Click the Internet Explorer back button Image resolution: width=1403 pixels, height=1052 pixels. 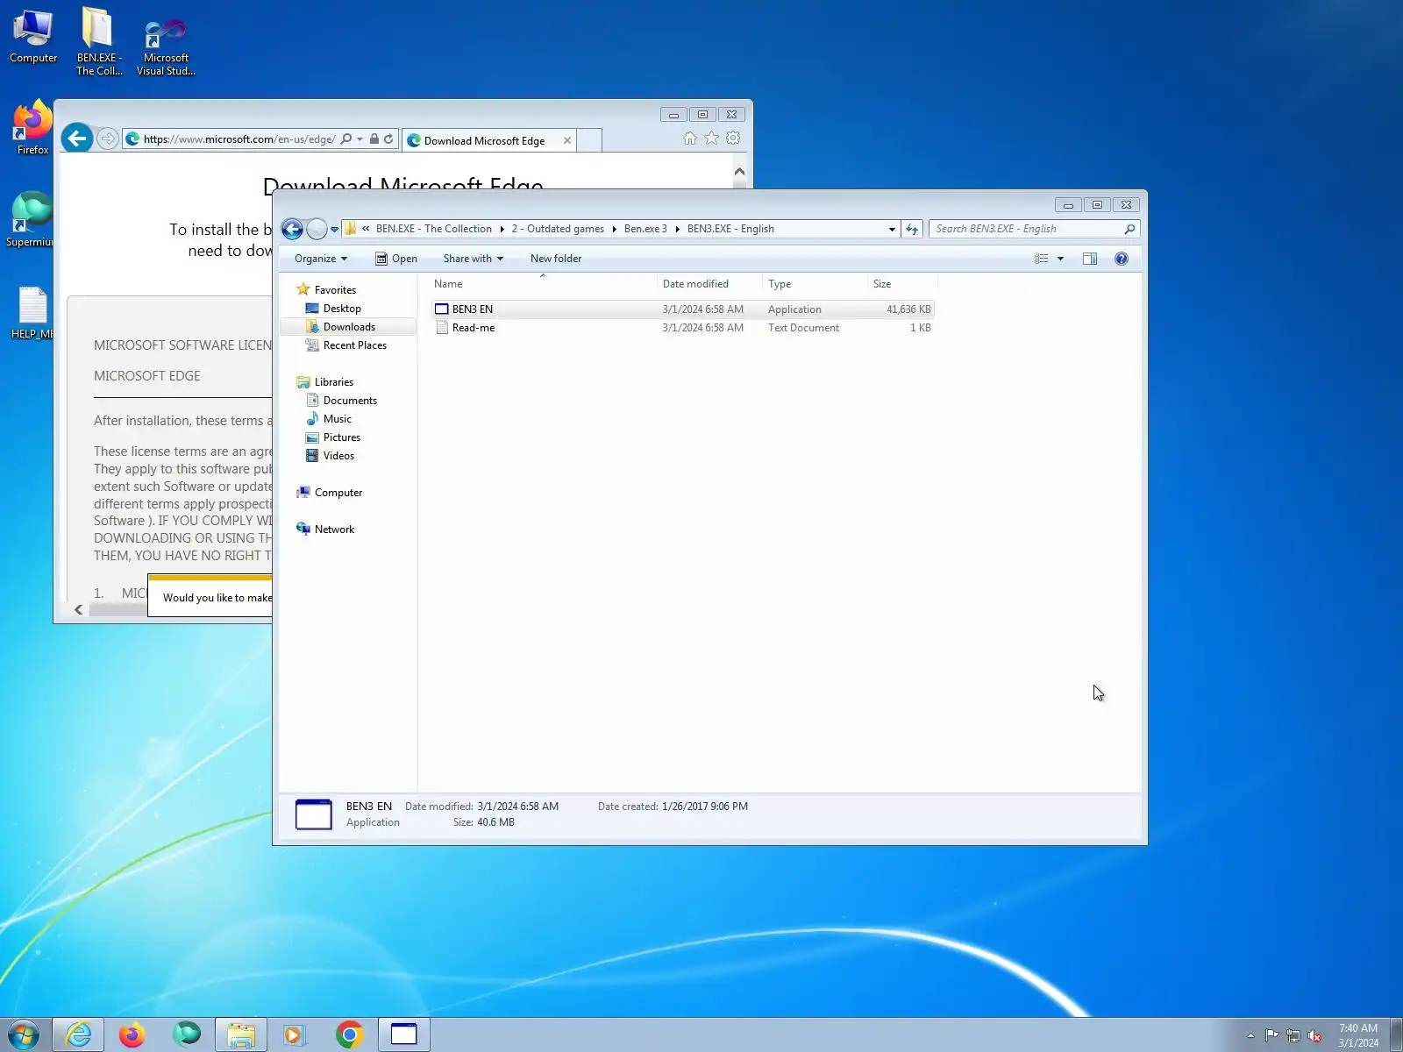pos(77,139)
